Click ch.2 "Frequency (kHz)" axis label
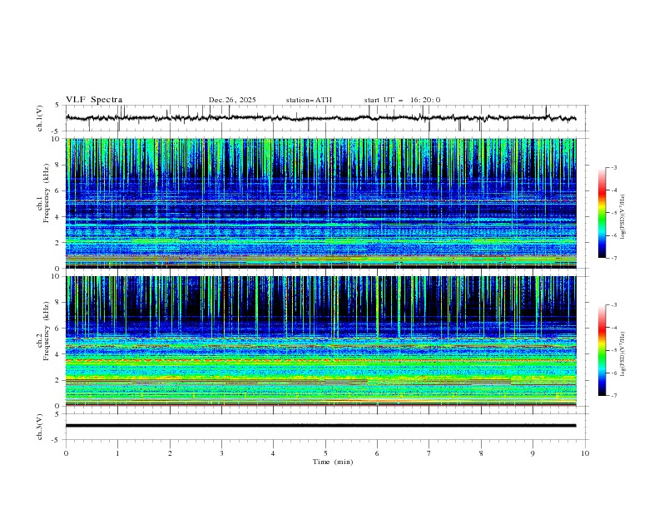The height and width of the screenshot is (509, 659). click(46, 331)
